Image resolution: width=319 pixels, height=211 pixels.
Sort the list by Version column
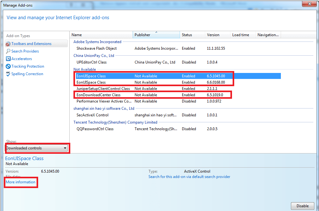coord(217,35)
